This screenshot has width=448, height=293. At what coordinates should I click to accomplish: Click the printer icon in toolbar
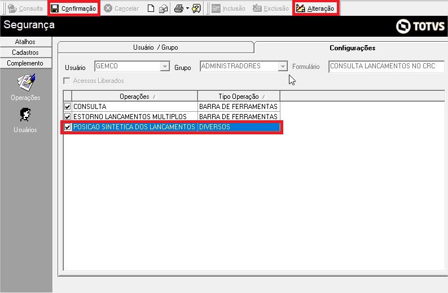179,8
